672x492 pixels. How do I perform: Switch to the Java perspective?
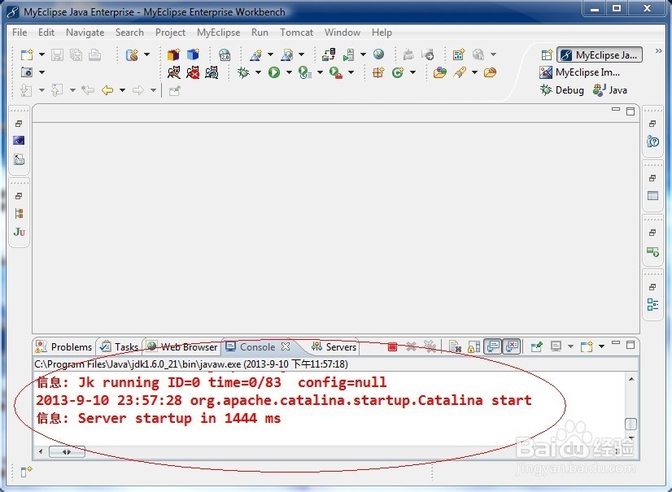[610, 90]
